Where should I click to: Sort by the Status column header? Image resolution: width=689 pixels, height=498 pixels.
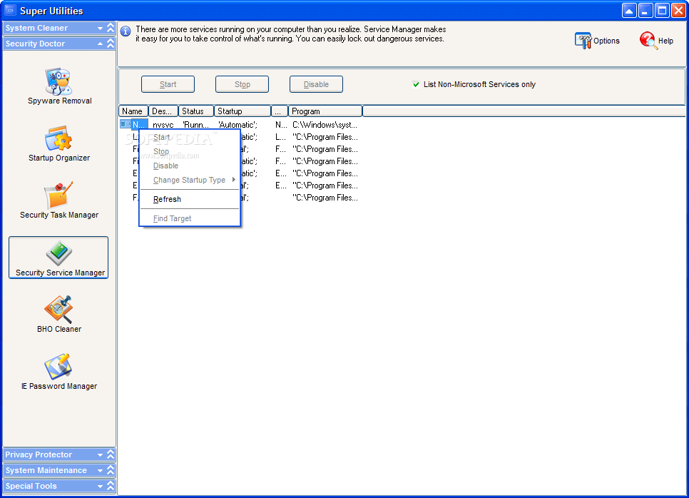196,111
